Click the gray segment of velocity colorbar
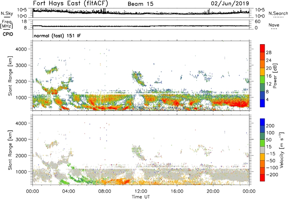The width and height of the screenshot is (288, 199). 262,150
